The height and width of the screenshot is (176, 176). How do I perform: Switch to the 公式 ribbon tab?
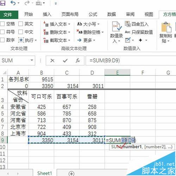pos(93,14)
